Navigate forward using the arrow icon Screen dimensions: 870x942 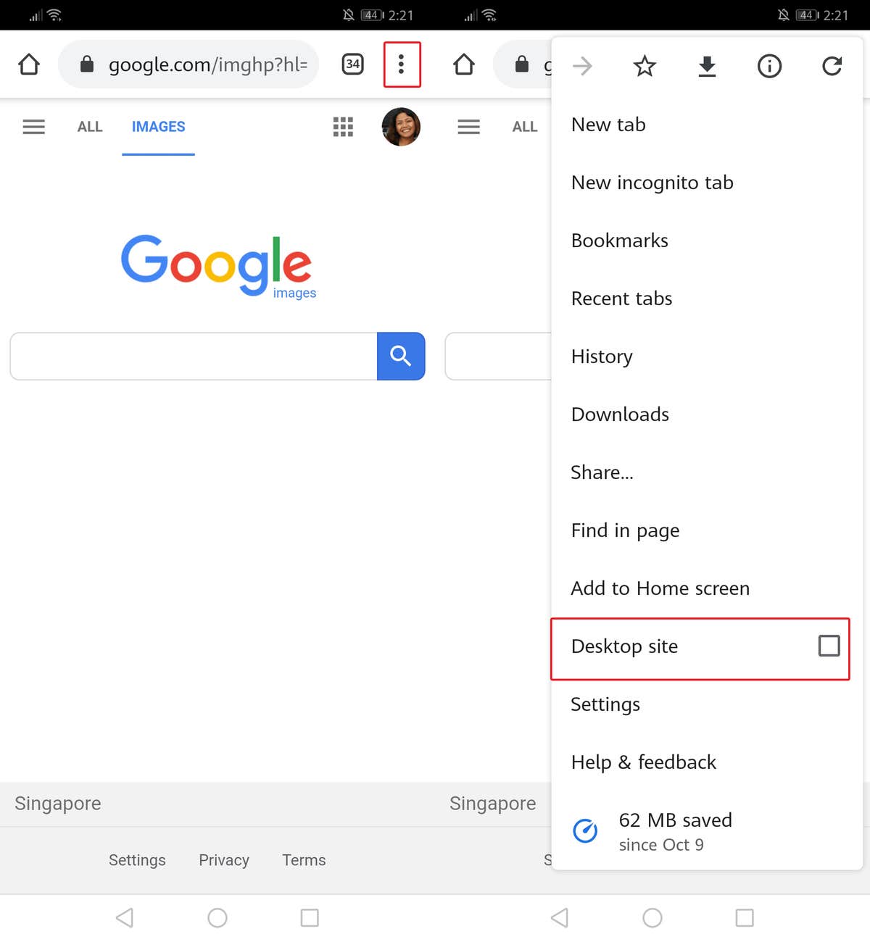point(581,66)
